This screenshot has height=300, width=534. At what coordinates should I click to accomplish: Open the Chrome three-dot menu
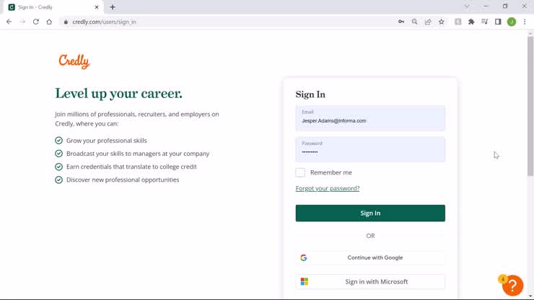pyautogui.click(x=525, y=22)
